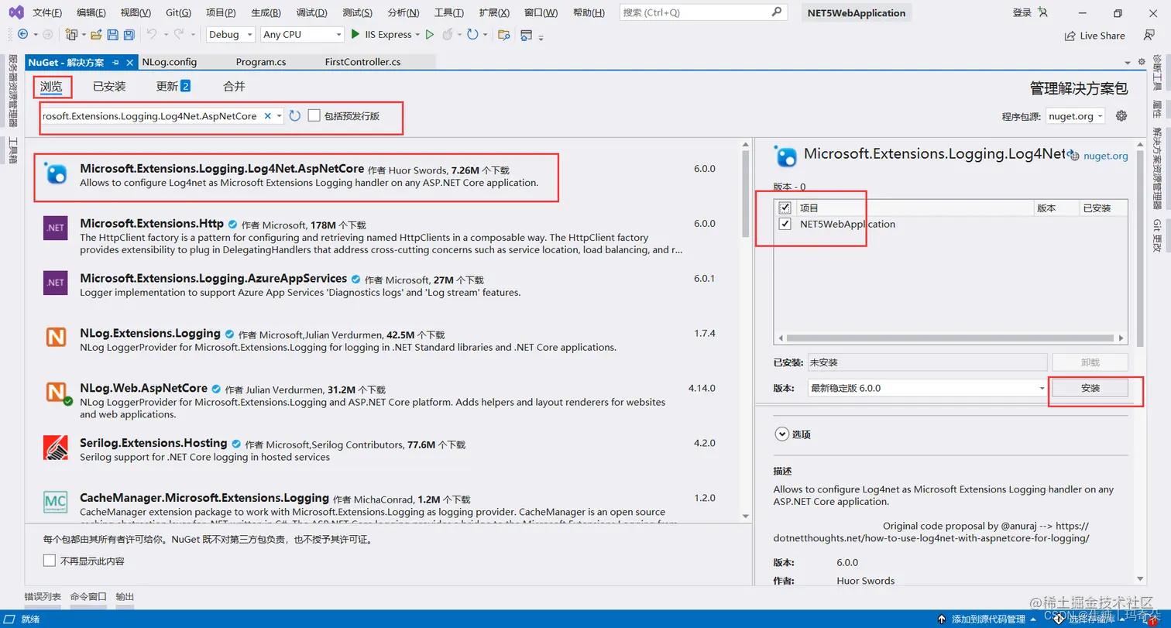Screen dimensions: 1171x628
Task: Open the document tab list dropdown arrow
Action: [1126, 62]
